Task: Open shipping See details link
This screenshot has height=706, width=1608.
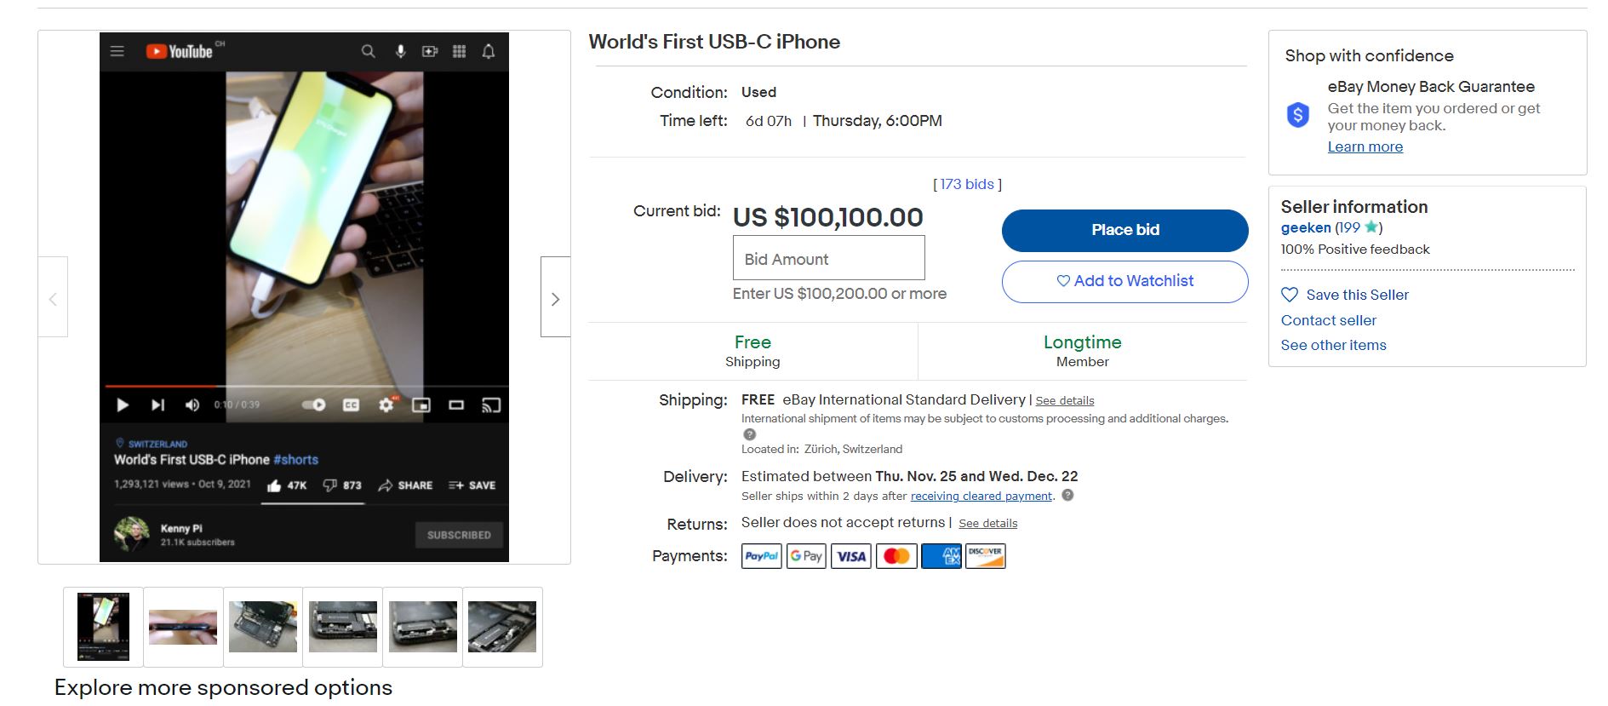Action: [1064, 400]
